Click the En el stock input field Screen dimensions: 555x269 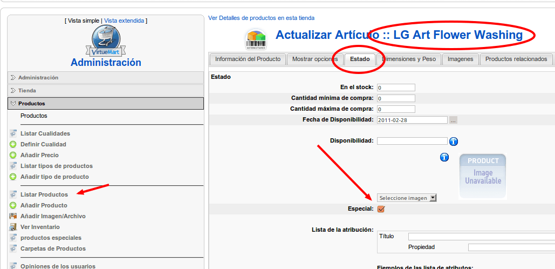pyautogui.click(x=396, y=88)
